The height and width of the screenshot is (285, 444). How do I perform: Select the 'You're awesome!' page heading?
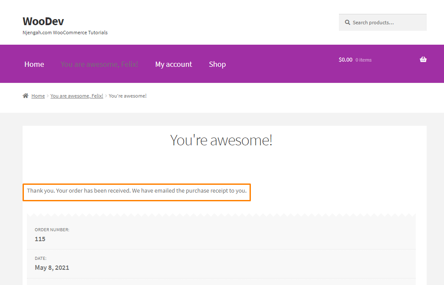(221, 140)
